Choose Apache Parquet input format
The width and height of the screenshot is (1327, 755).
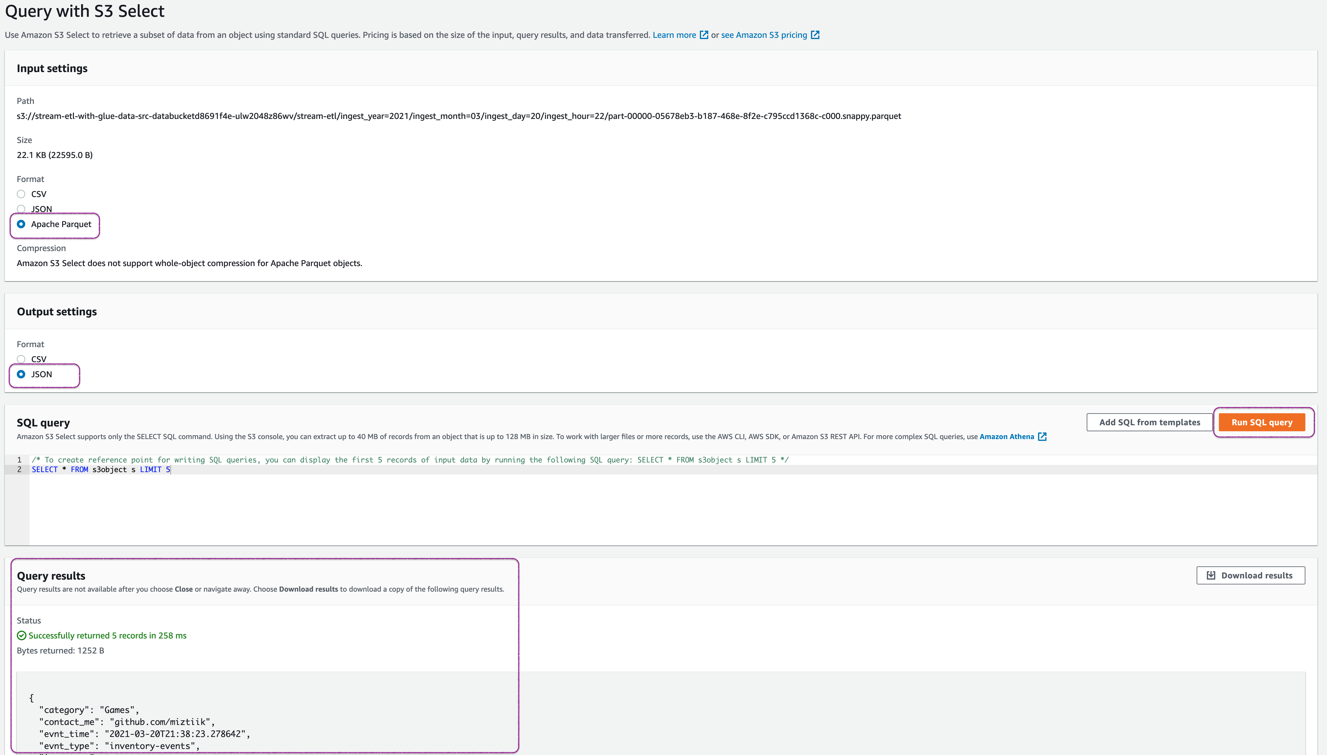pos(21,224)
